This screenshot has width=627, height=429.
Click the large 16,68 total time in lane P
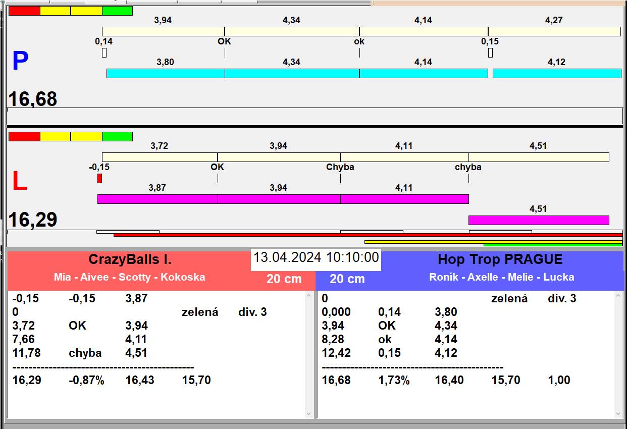point(33,99)
